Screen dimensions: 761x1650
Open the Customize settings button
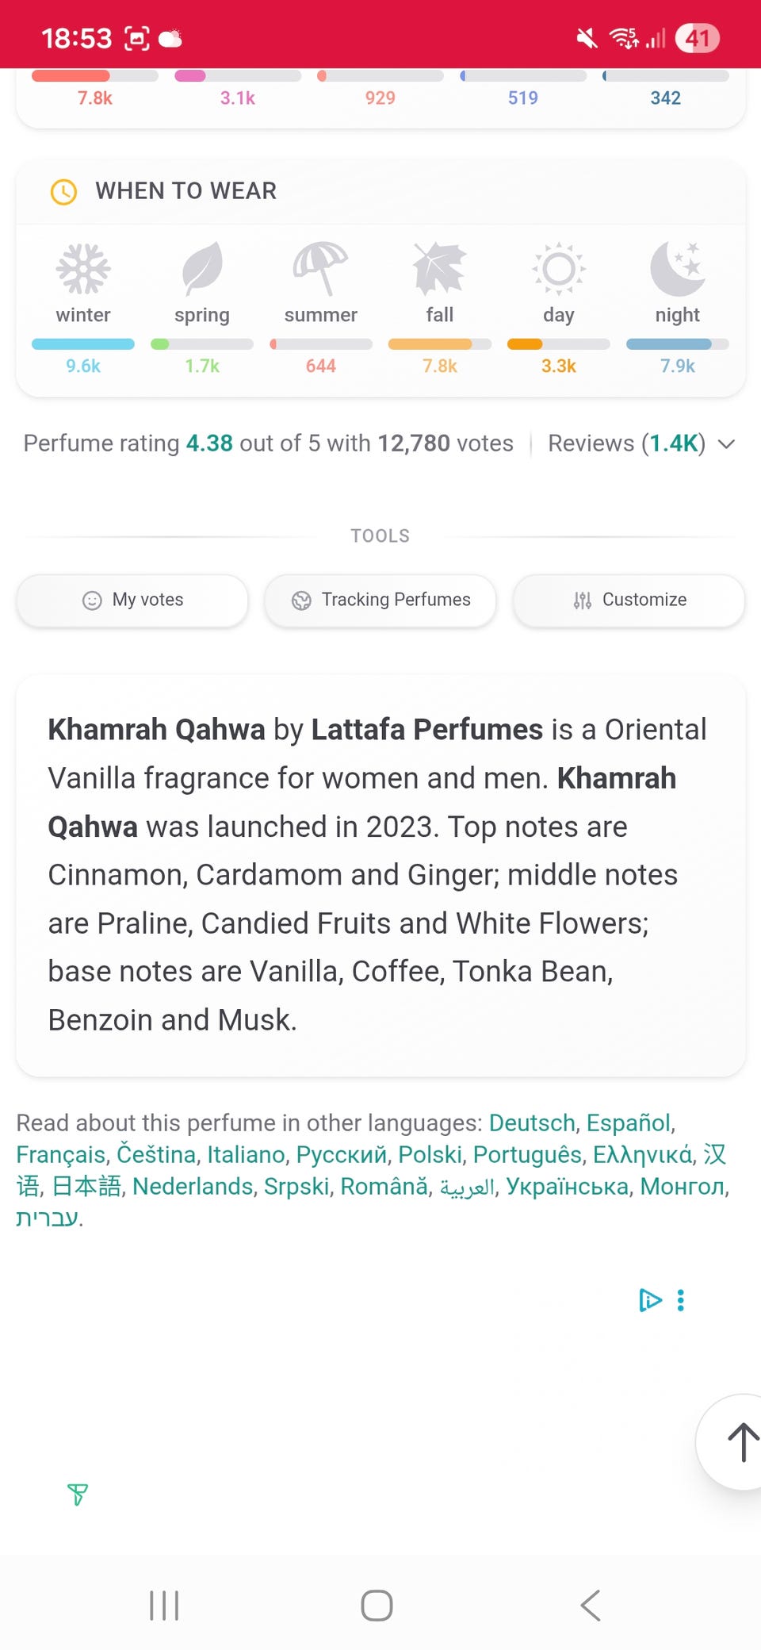(629, 601)
